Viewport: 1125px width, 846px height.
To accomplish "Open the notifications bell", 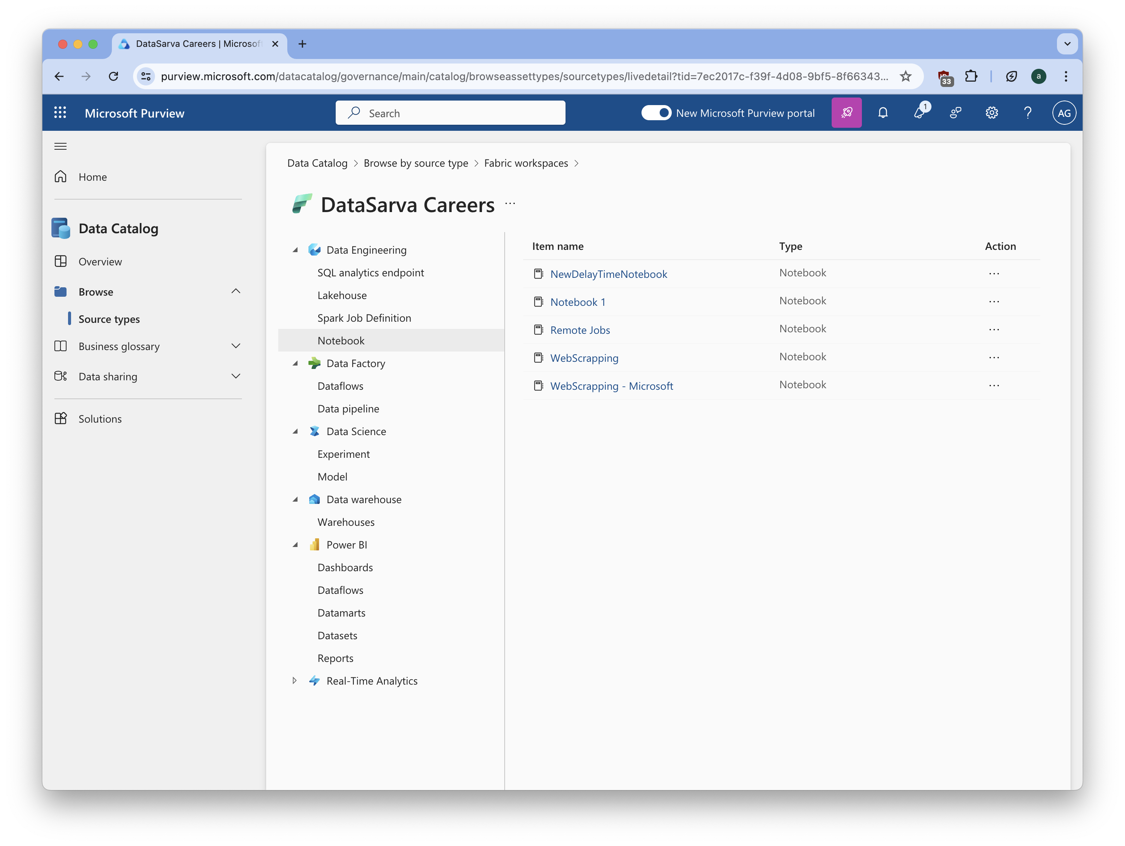I will (883, 113).
